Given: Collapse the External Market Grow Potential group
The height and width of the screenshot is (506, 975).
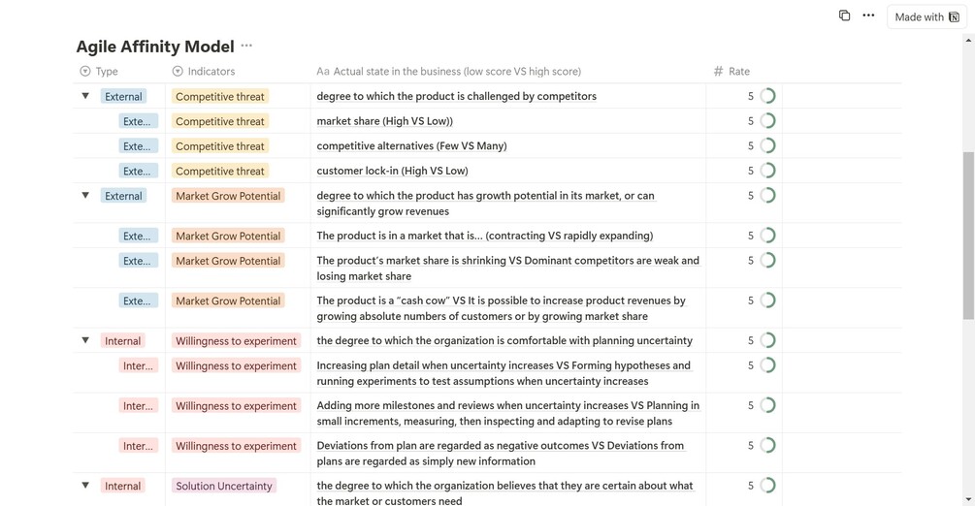Looking at the screenshot, I should coord(85,196).
